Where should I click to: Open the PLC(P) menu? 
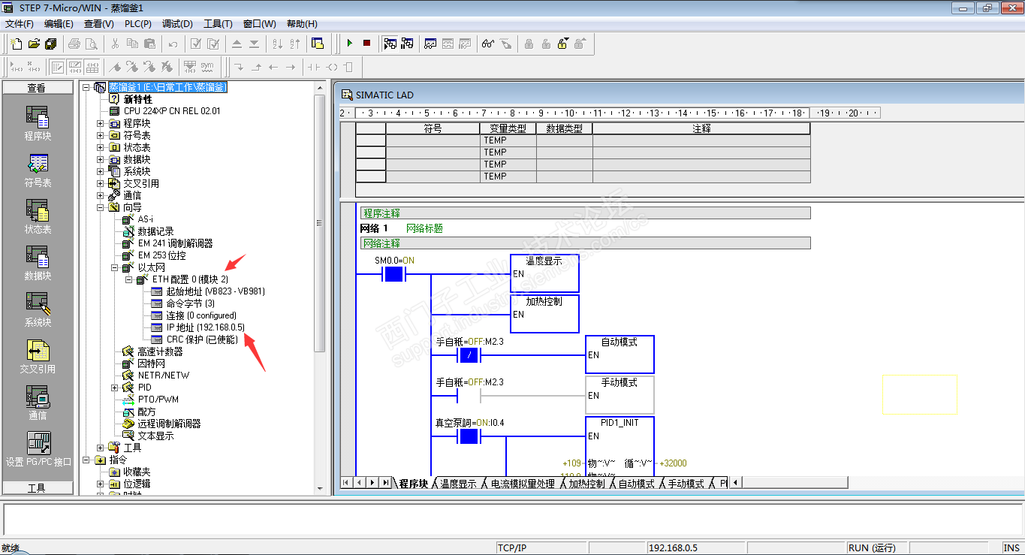coord(137,24)
